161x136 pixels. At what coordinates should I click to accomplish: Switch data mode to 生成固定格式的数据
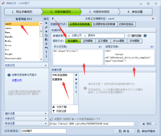[104, 24]
